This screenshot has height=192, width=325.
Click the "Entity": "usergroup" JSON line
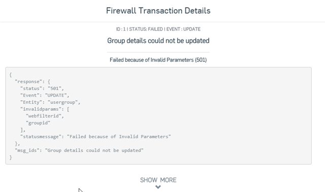point(50,102)
